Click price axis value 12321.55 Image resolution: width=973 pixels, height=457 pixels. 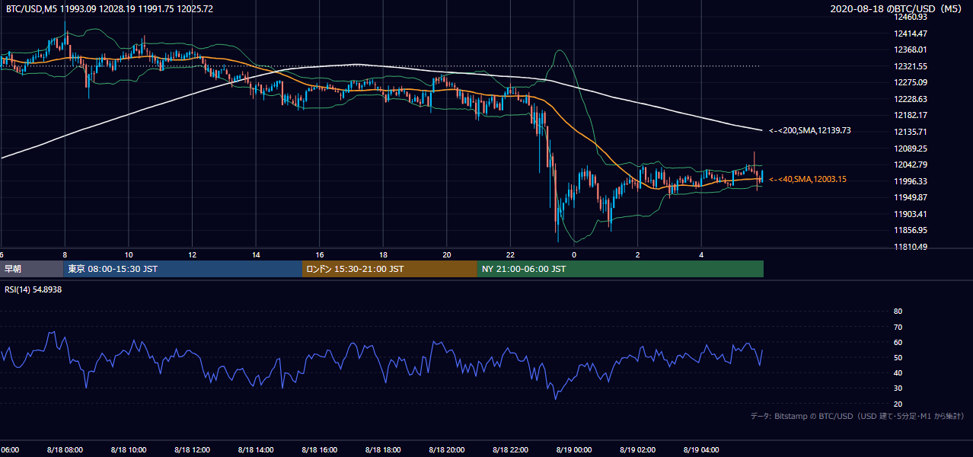[911, 66]
